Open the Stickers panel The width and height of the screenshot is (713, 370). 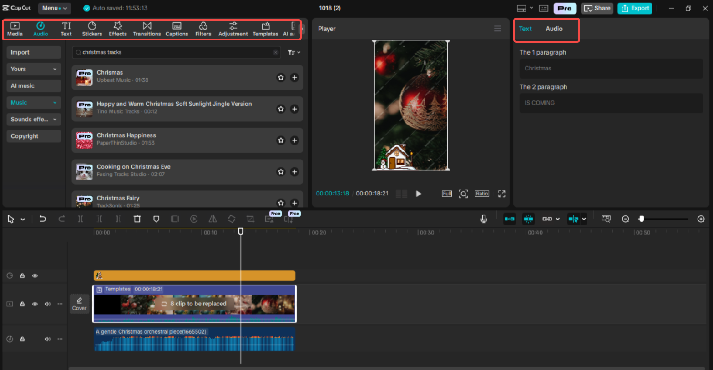[92, 29]
